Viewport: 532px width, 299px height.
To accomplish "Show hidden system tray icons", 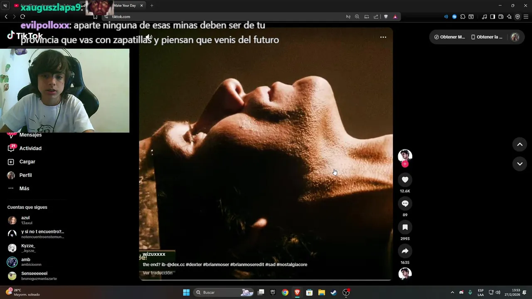I will (x=453, y=292).
